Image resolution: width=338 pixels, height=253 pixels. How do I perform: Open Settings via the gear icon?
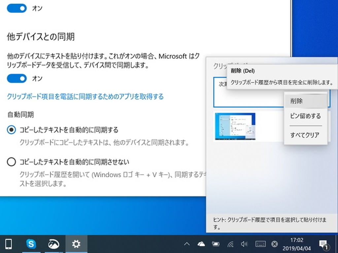pyautogui.click(x=76, y=244)
